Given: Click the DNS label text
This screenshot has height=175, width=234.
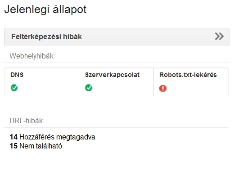Looking at the screenshot, I should point(17,75).
